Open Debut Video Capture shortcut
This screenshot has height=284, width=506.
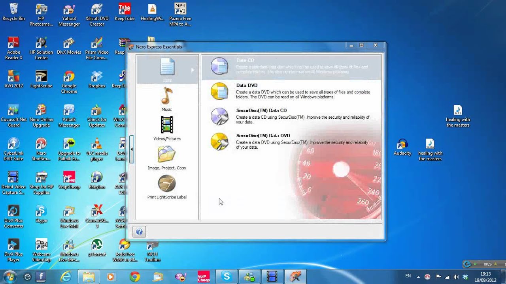pos(13,183)
